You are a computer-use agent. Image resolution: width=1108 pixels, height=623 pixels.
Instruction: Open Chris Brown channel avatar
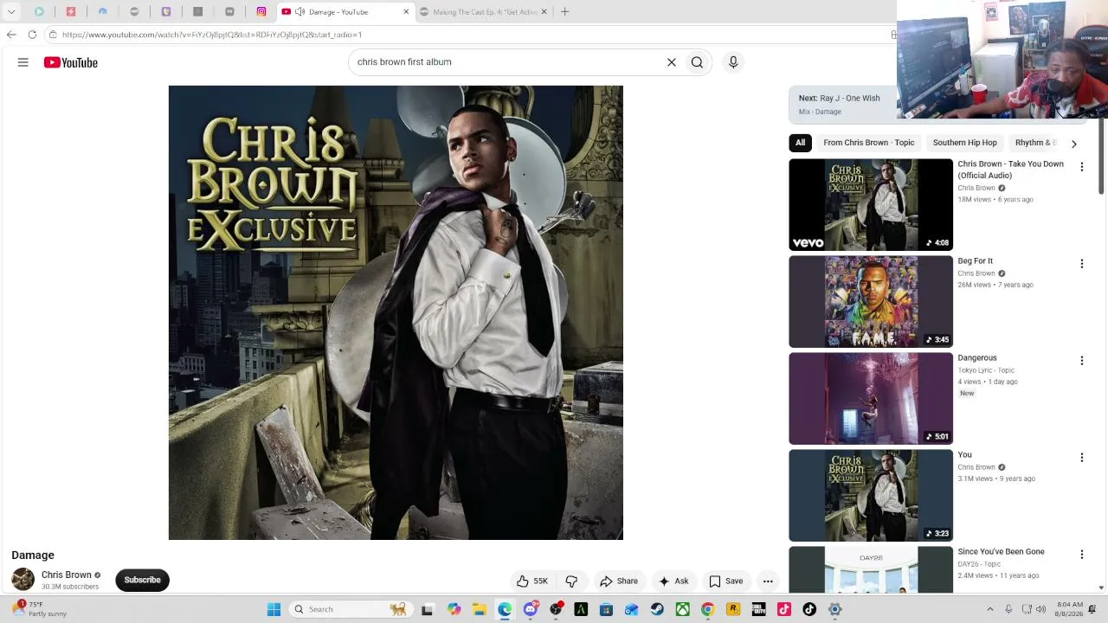(x=23, y=579)
